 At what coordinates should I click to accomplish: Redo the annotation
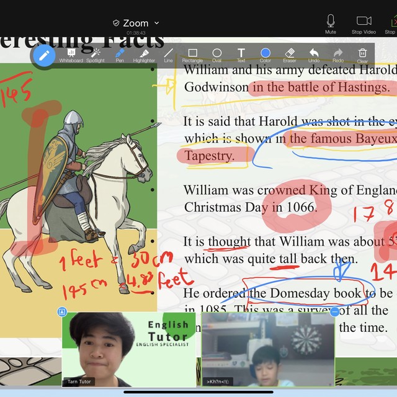point(338,55)
